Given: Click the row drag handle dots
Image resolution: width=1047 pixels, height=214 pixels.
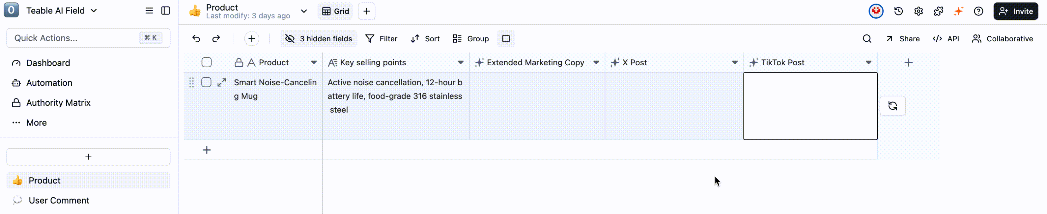Looking at the screenshot, I should (x=191, y=82).
